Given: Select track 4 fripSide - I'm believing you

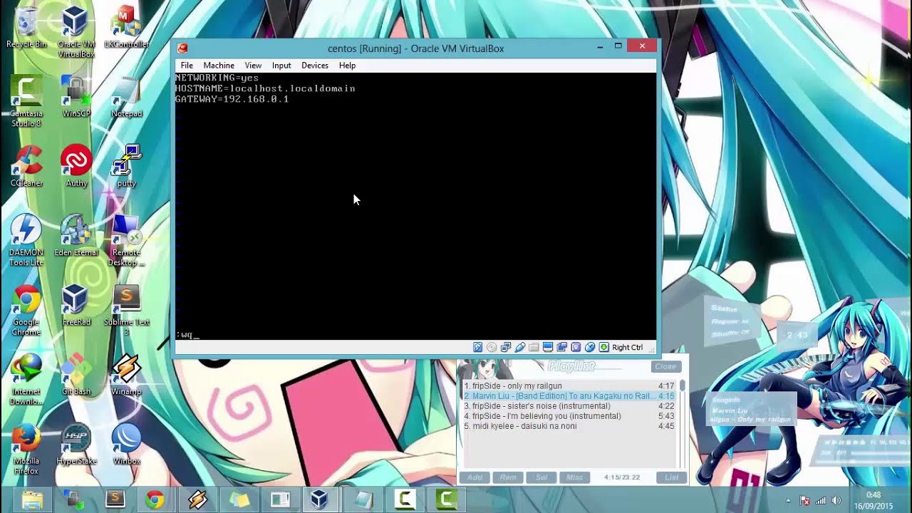Looking at the screenshot, I should click(569, 416).
